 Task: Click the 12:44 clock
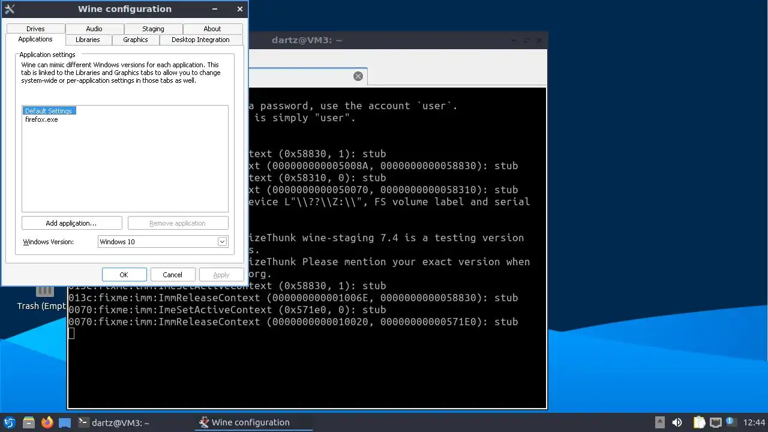pos(754,422)
